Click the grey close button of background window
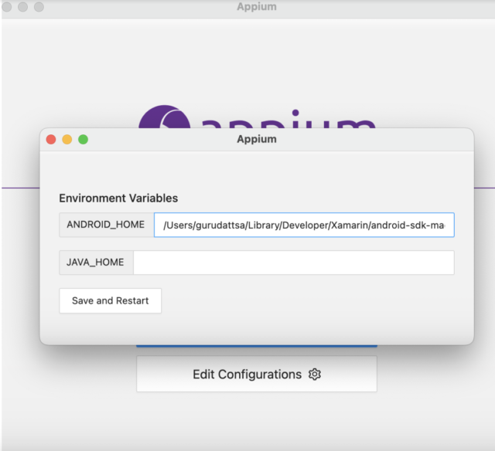 pos(8,7)
